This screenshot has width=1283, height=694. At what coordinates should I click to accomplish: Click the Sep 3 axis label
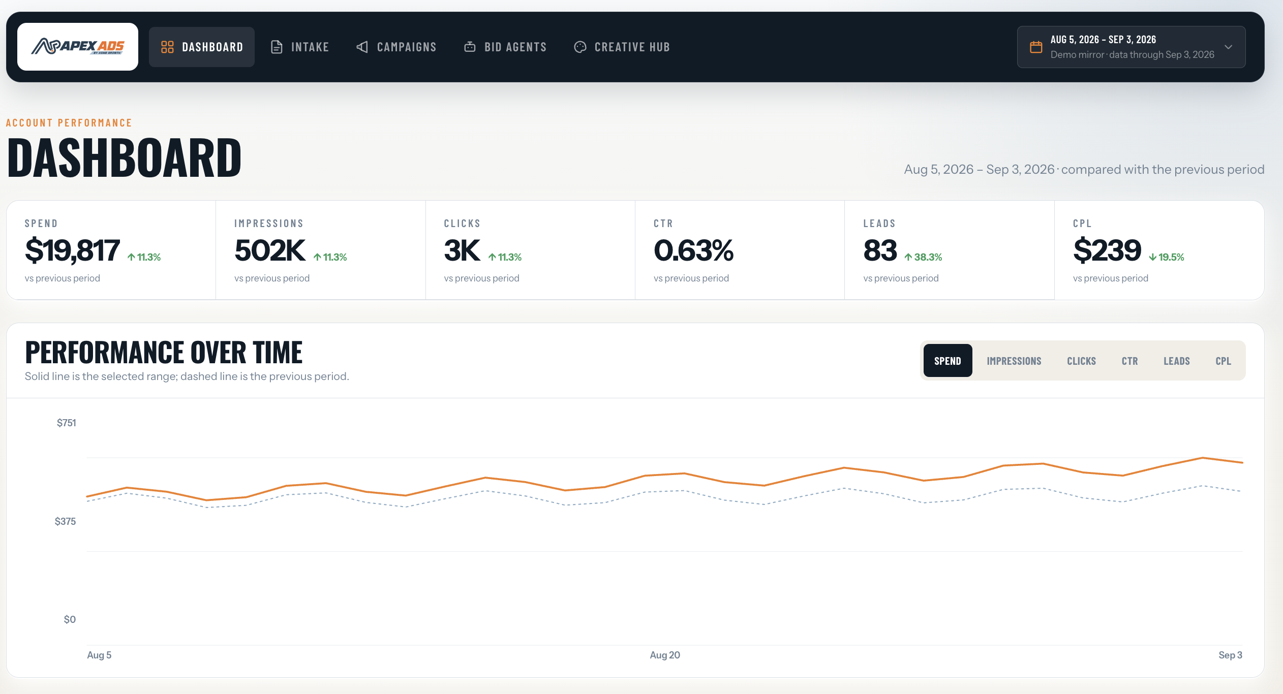[x=1230, y=655]
